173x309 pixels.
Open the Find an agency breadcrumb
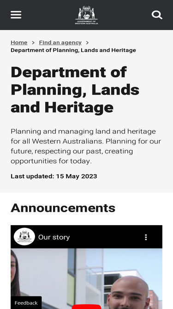pyautogui.click(x=60, y=42)
